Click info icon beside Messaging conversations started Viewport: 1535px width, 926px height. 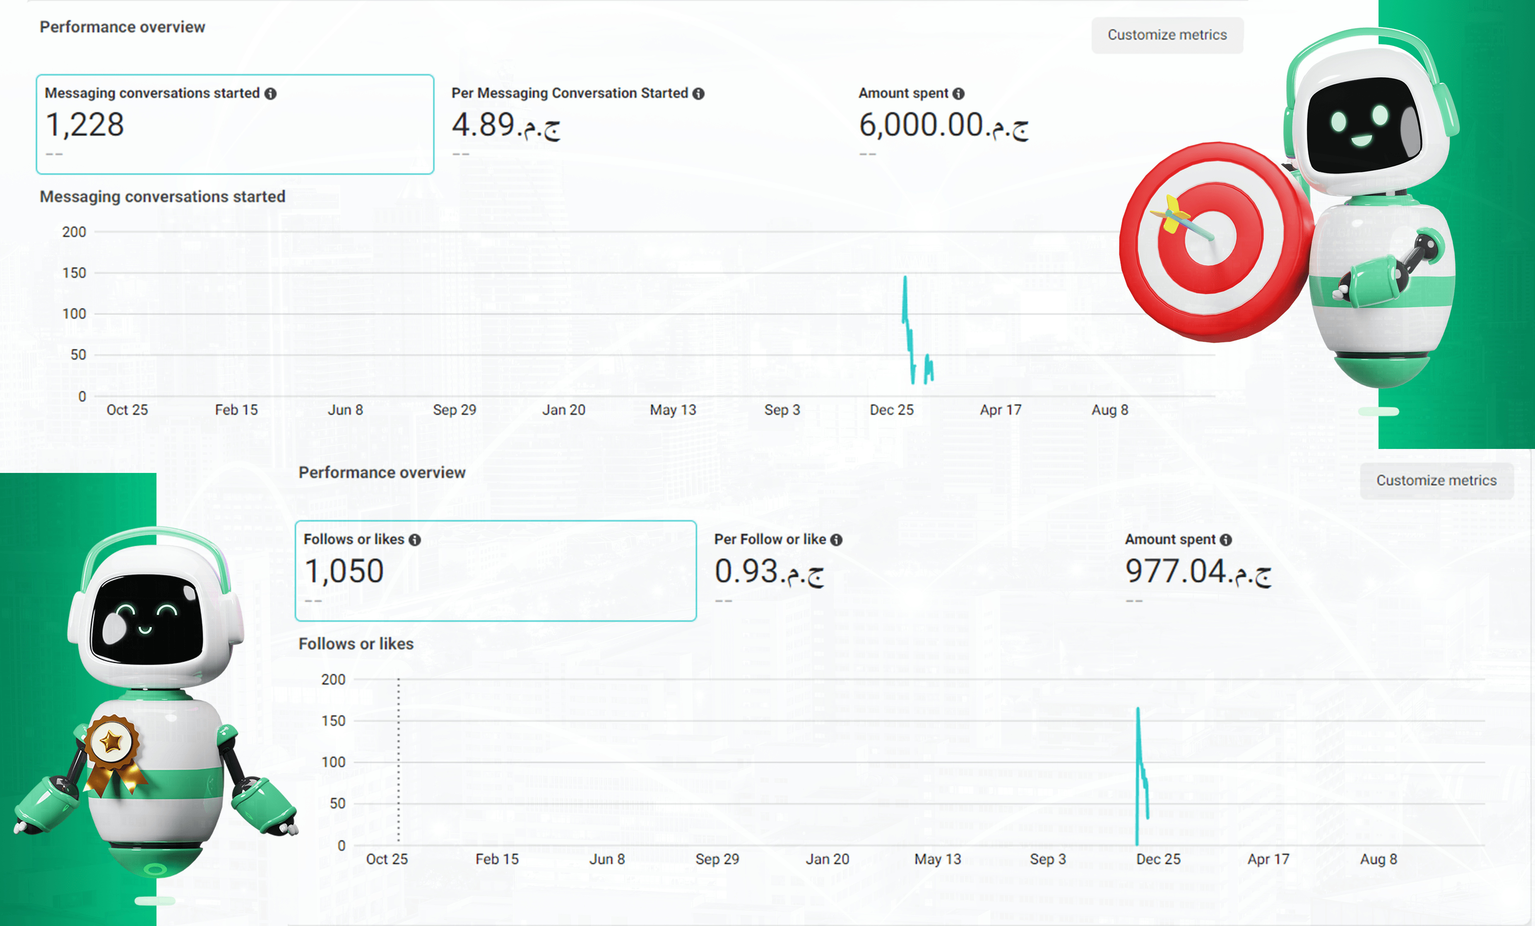(270, 94)
